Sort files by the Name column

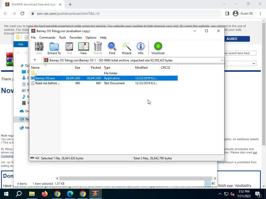45,68
